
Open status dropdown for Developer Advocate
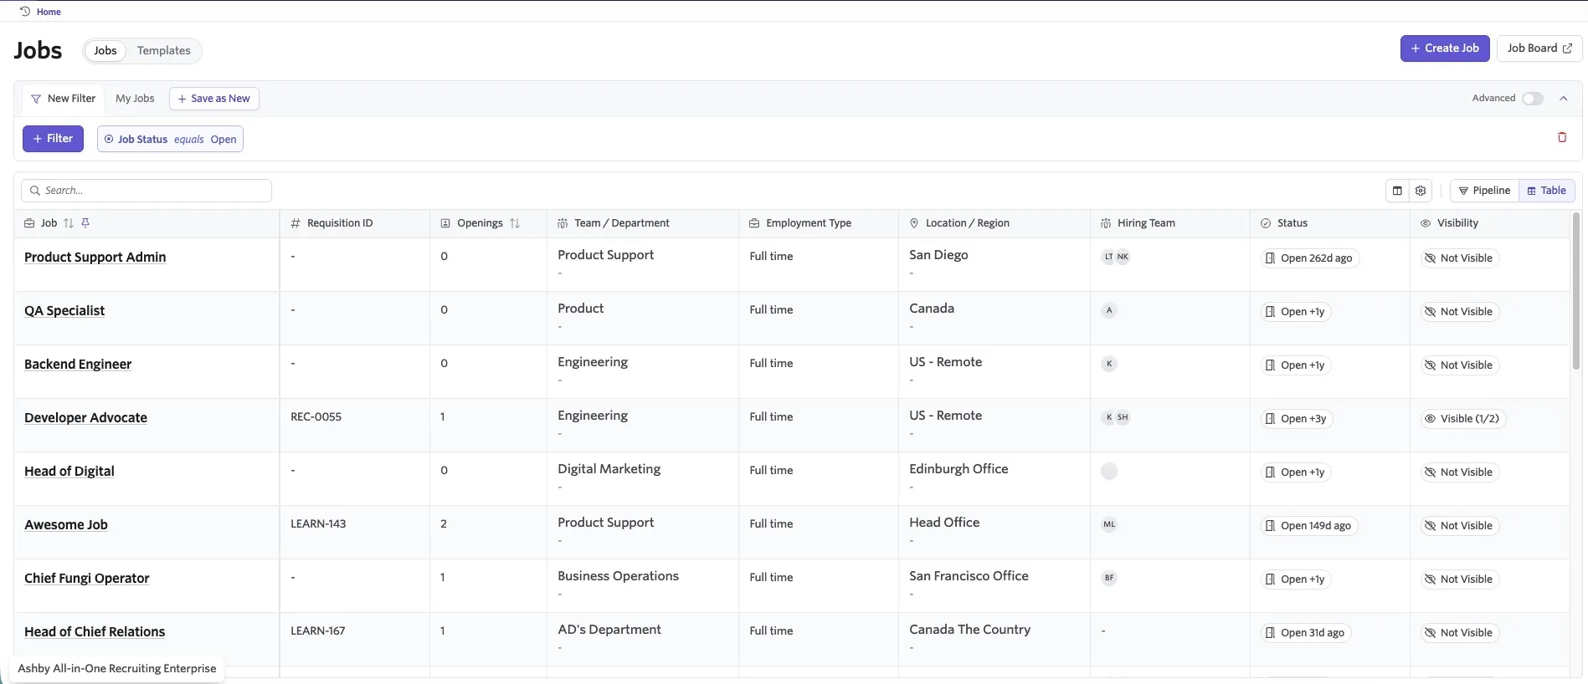pos(1297,419)
